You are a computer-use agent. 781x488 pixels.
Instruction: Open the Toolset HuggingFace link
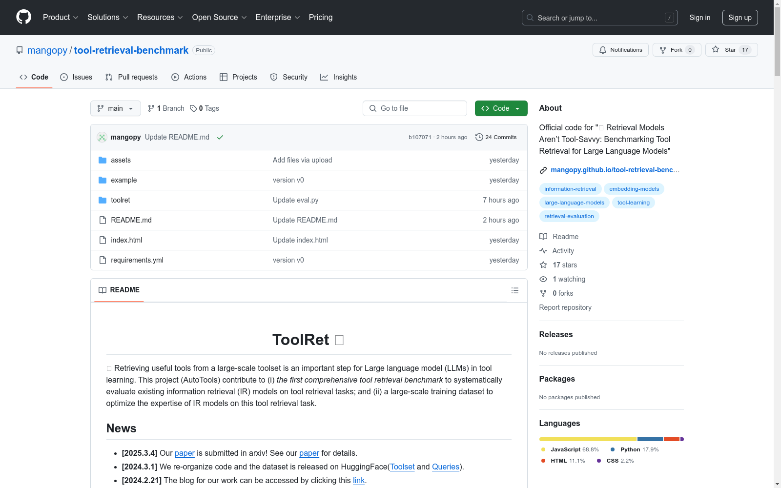[402, 467]
